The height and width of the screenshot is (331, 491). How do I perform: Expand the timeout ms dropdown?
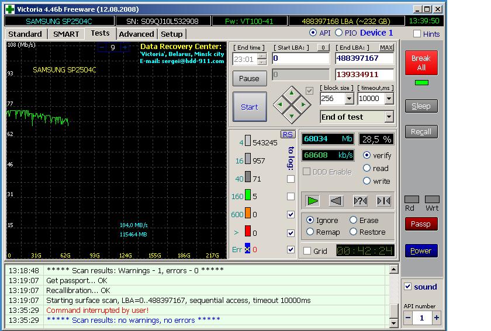(388, 99)
